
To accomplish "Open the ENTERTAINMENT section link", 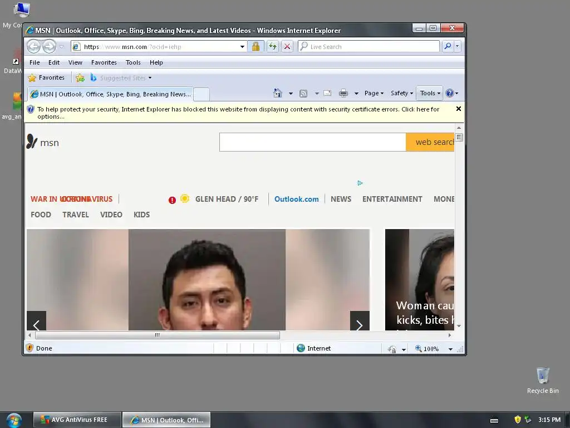I will click(392, 199).
